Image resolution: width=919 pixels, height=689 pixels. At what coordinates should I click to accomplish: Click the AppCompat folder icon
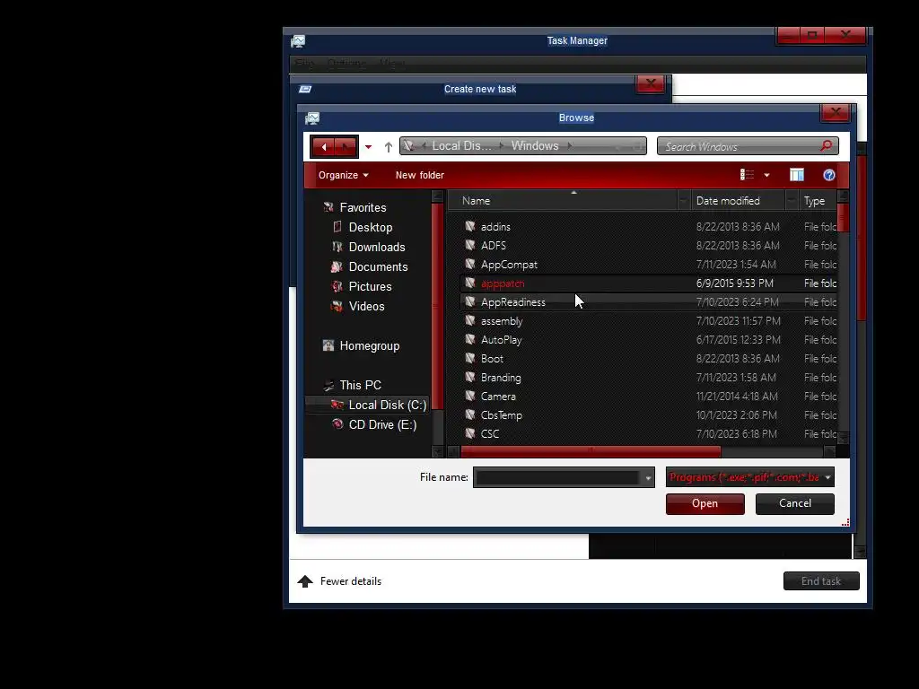coord(470,264)
